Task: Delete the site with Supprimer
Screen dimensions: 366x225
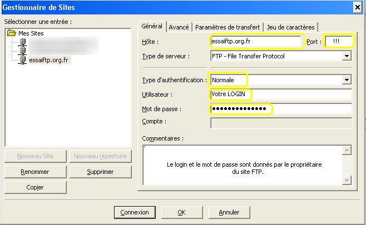Action: point(100,172)
